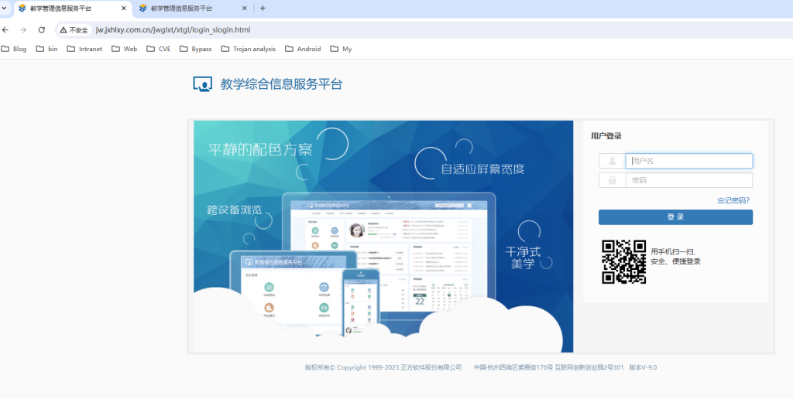
Task: Focus the 密码 password input field
Action: (689, 180)
